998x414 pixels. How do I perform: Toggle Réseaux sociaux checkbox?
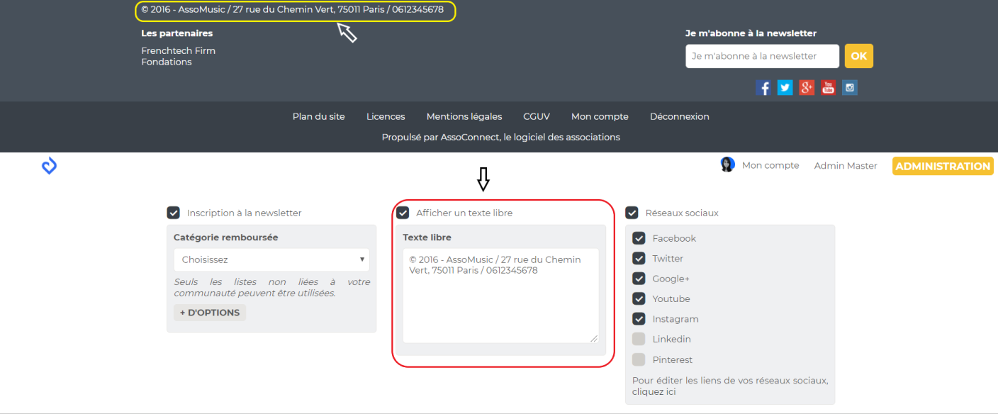pos(632,213)
